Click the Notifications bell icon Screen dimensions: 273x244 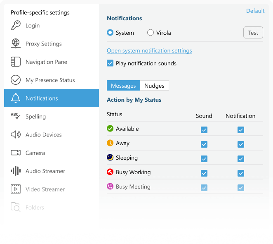point(16,98)
